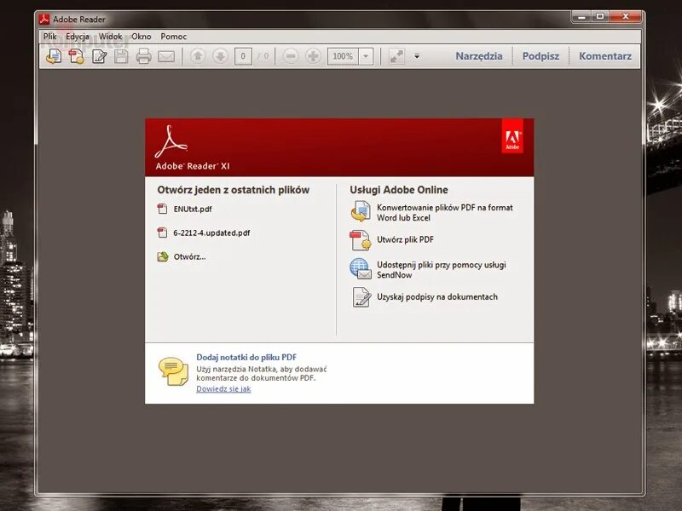
Task: Open the Plik menu
Action: coord(50,37)
